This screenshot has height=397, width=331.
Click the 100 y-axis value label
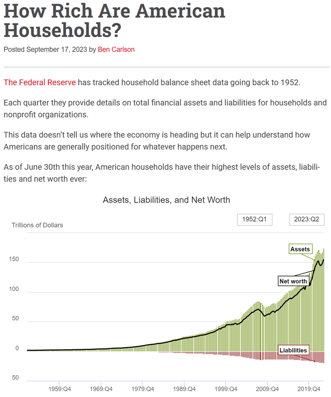coord(16,289)
